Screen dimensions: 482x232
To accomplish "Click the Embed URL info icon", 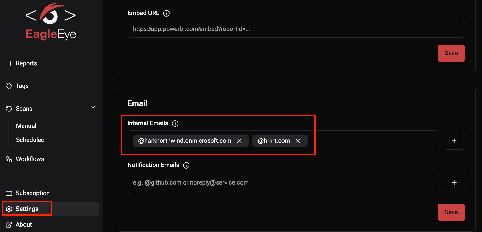I will coord(167,13).
